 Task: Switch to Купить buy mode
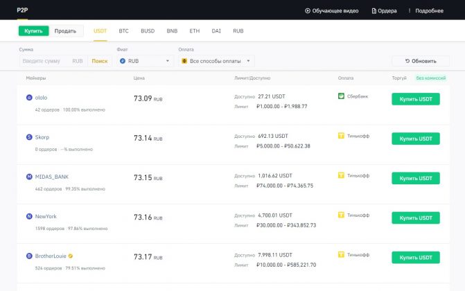pos(33,31)
